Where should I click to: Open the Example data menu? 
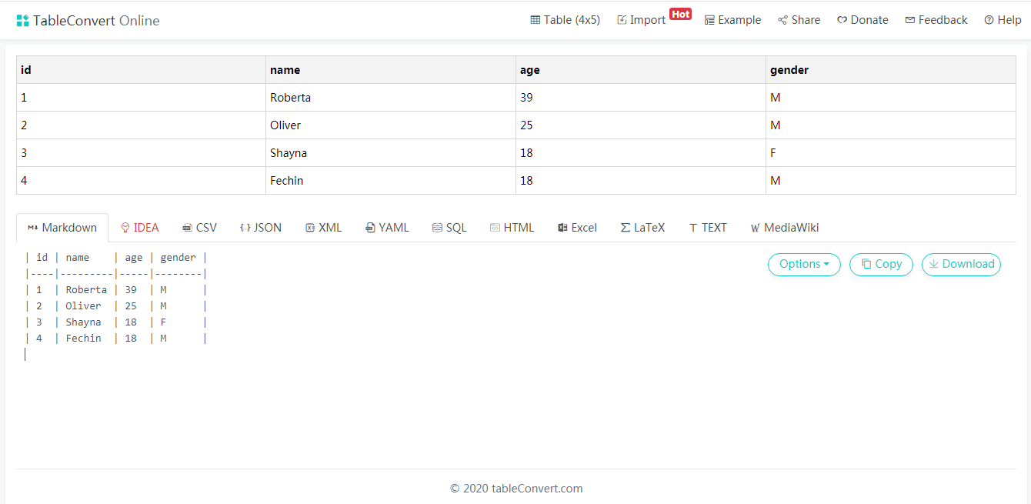point(732,20)
